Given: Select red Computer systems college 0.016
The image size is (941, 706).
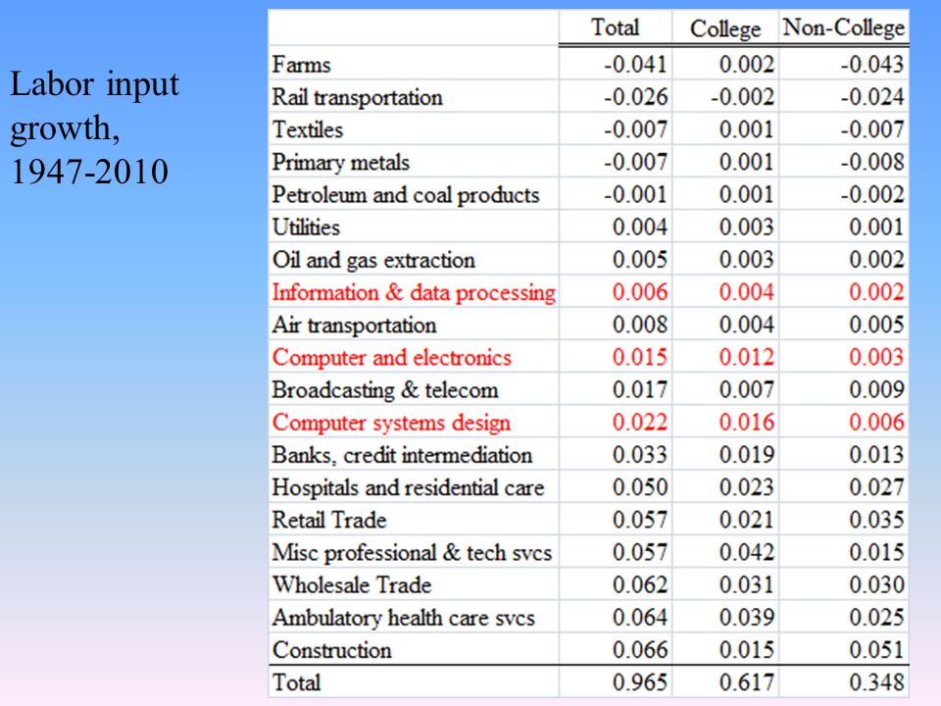Looking at the screenshot, I should 747,422.
